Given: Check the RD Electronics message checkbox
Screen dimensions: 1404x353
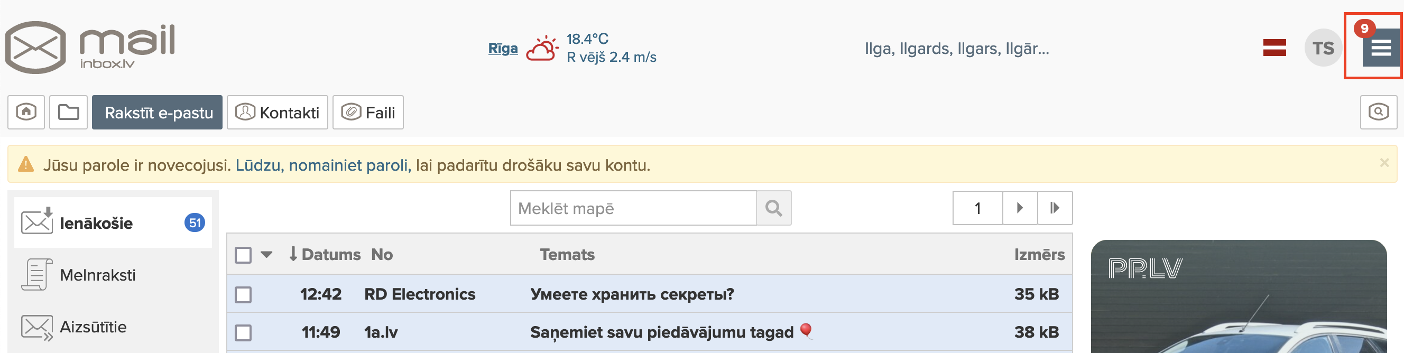Looking at the screenshot, I should 243,295.
